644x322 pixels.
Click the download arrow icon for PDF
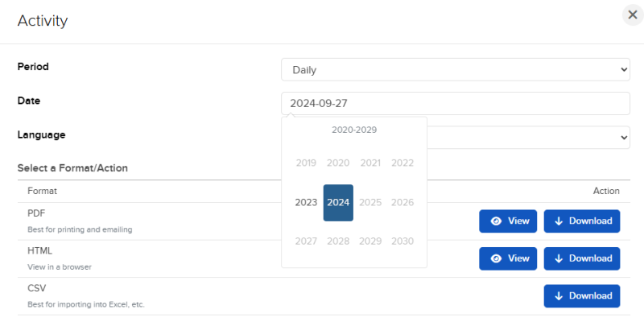558,221
